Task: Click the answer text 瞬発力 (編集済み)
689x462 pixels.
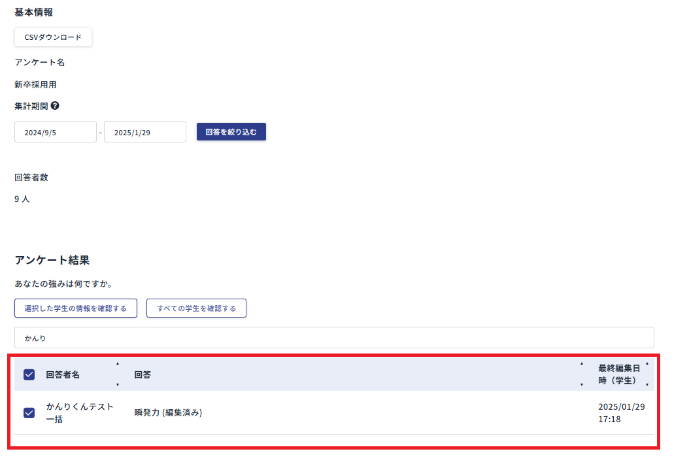Action: click(x=168, y=412)
